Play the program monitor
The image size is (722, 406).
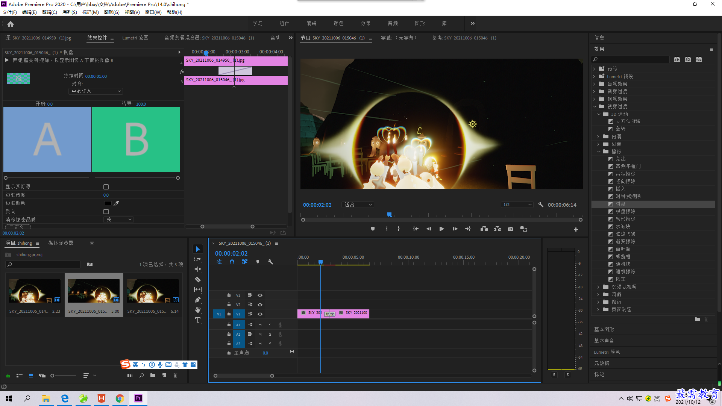(x=442, y=229)
